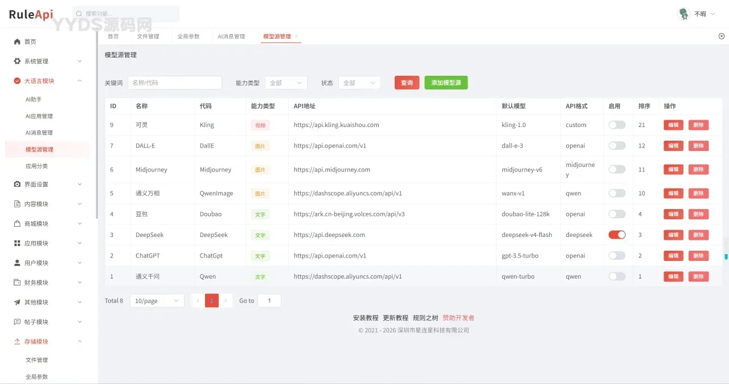Viewport: 729px width, 384px height.
Task: Enable the 可灵 Kling model source
Action: point(617,125)
